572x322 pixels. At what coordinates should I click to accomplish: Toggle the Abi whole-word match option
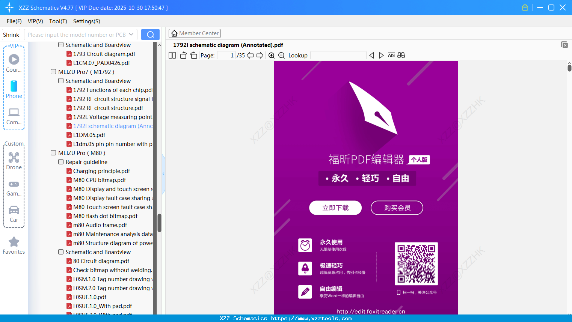click(x=391, y=55)
